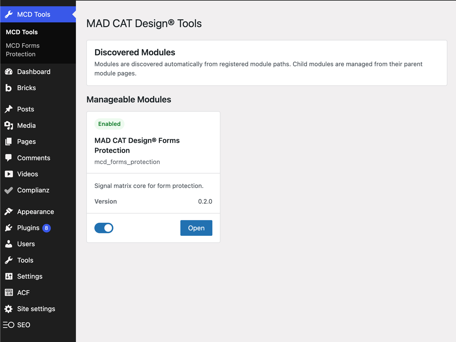Image resolution: width=456 pixels, height=342 pixels.
Task: Click the Version label in module card
Action: (x=106, y=201)
